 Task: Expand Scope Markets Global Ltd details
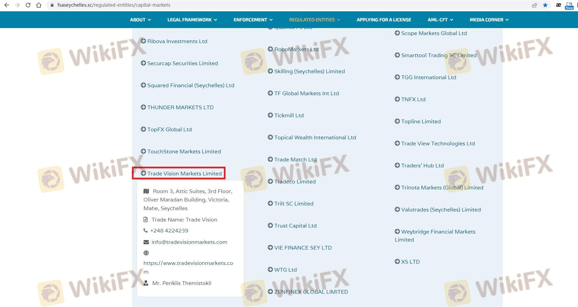[434, 33]
